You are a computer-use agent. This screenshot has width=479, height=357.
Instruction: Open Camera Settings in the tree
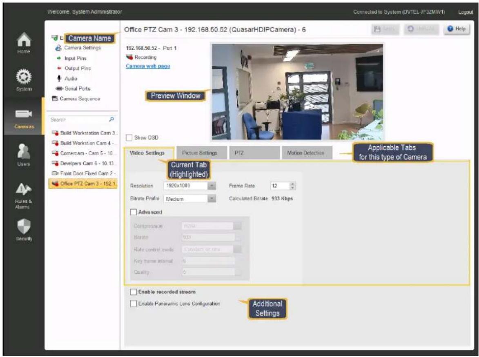pyautogui.click(x=78, y=48)
